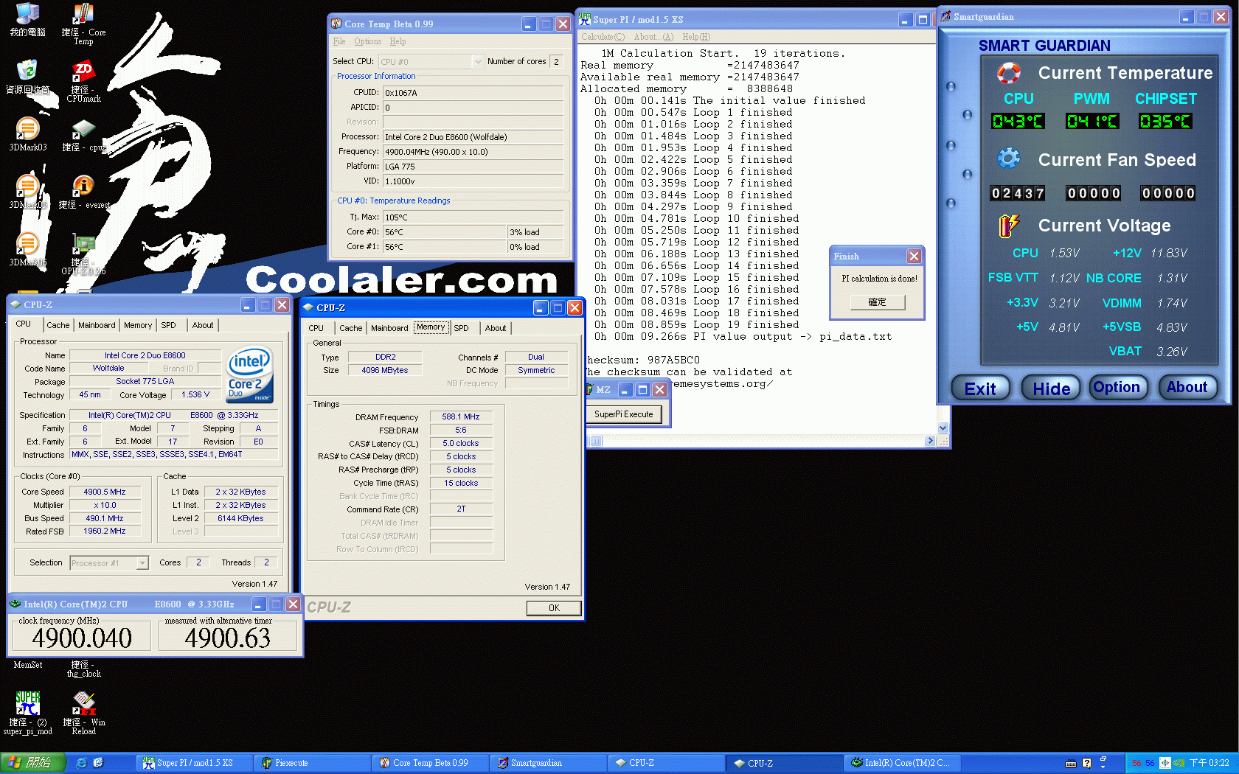
Task: Launch the Win Reload shortcut icon
Action: pyautogui.click(x=83, y=712)
